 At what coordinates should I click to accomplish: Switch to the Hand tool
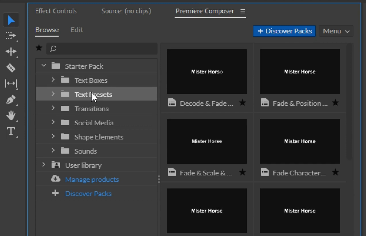coord(11,116)
